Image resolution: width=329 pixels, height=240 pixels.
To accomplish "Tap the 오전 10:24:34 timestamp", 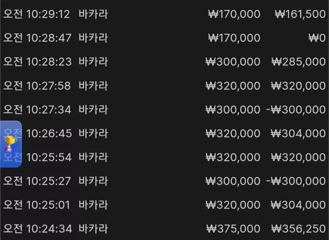I will point(38,229).
